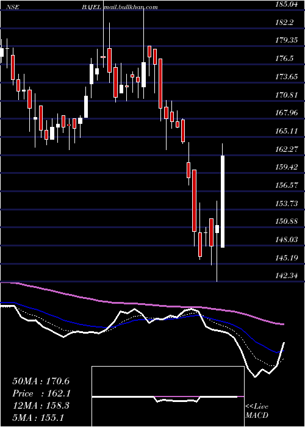
Task: Click the 173.65 price axis label
Action: tap(287, 76)
